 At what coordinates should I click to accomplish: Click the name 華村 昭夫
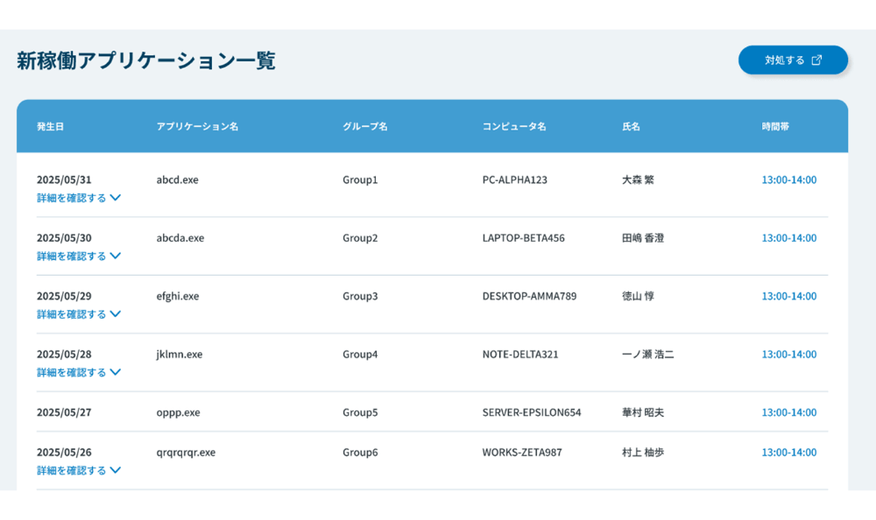pos(643,412)
